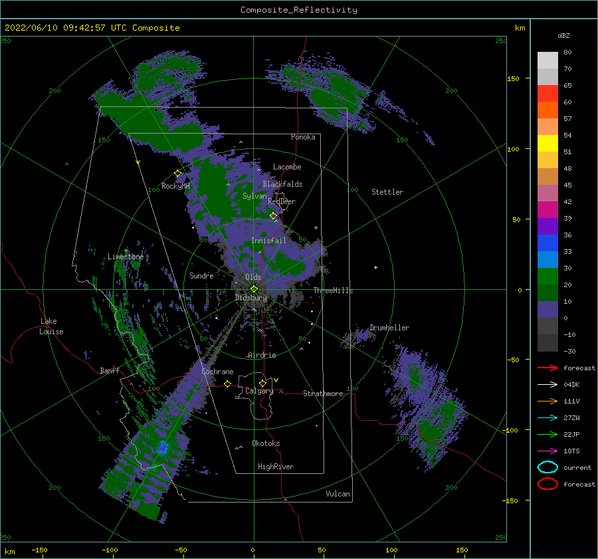The width and height of the screenshot is (598, 559).
Task: Click the yellow diamond marker above Calgary label
Action: click(x=262, y=383)
